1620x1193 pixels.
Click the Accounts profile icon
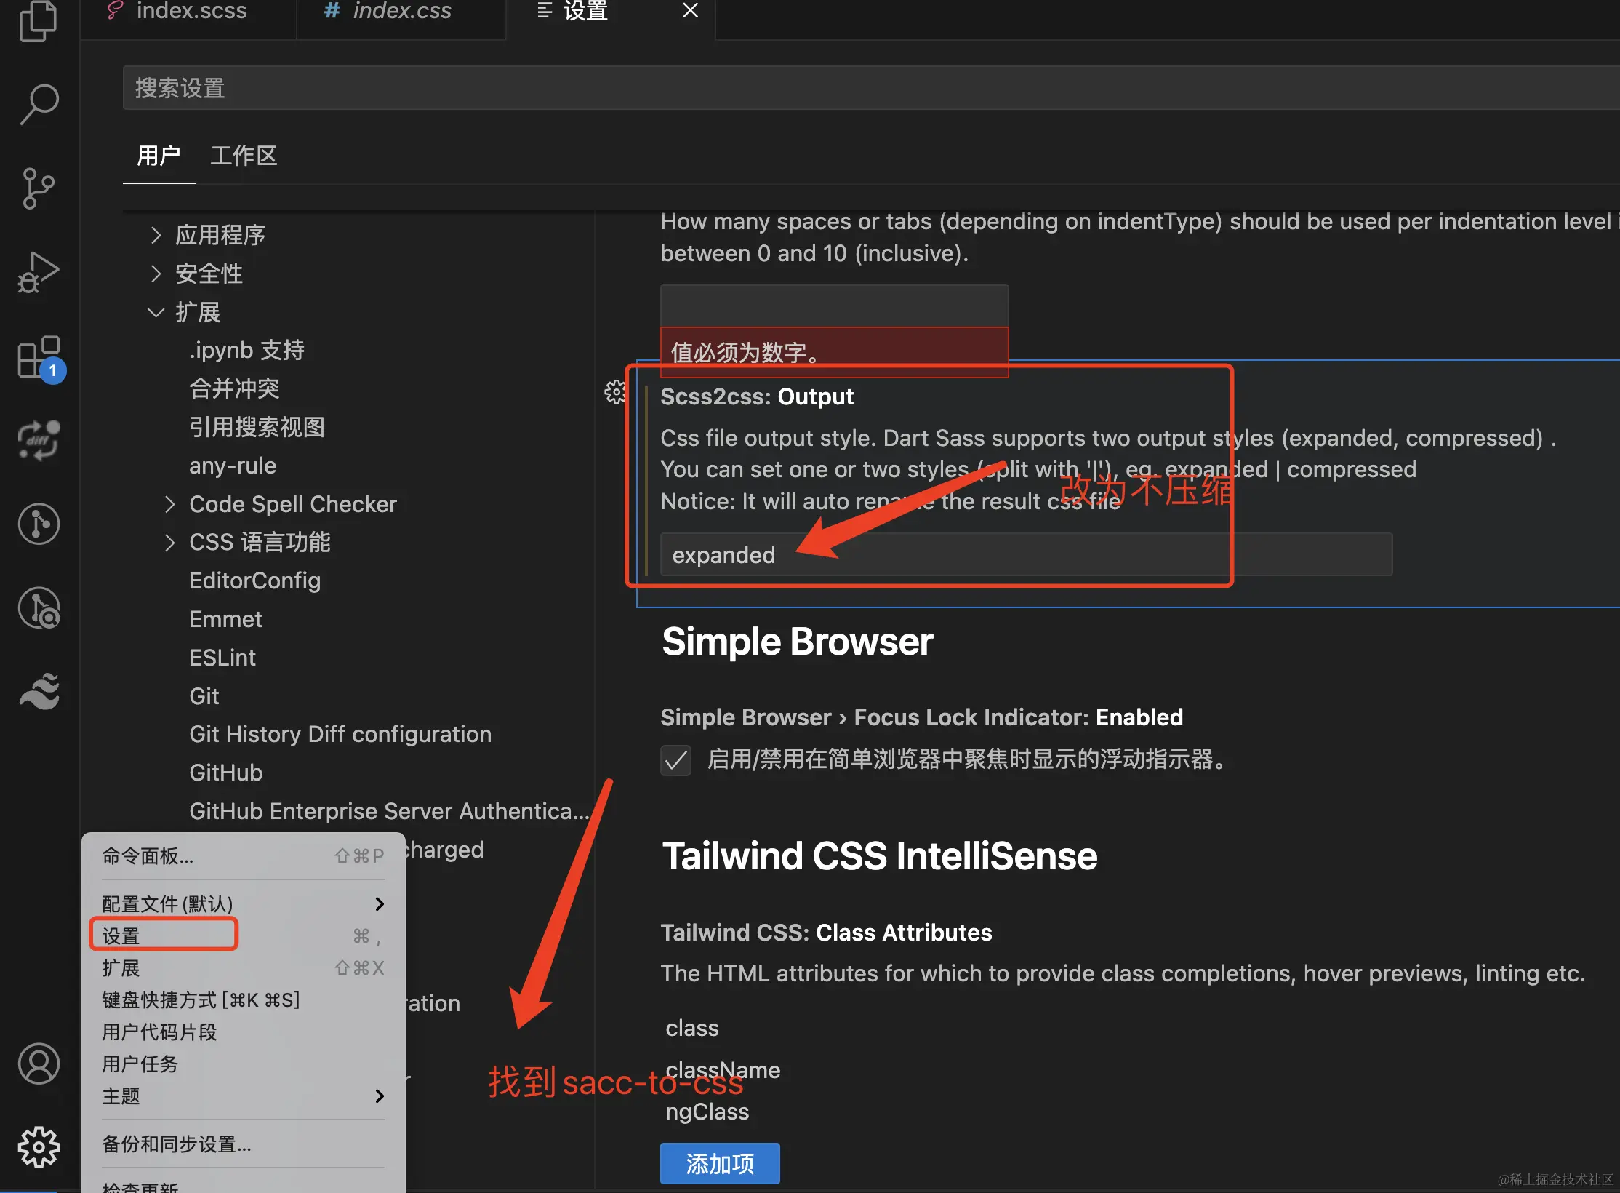[x=39, y=1064]
